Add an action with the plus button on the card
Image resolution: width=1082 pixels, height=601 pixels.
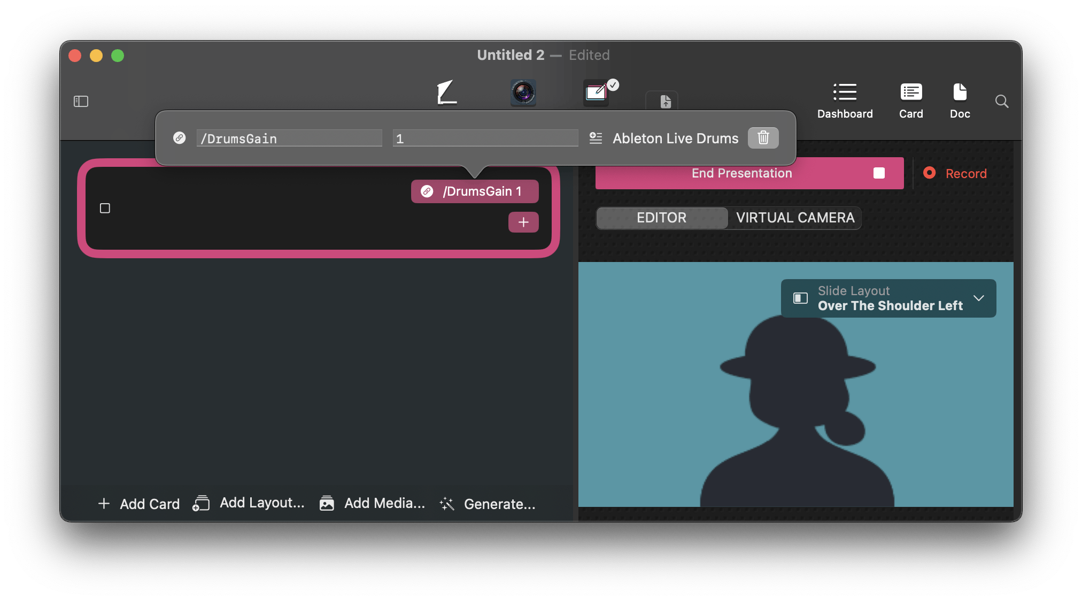pyautogui.click(x=523, y=222)
